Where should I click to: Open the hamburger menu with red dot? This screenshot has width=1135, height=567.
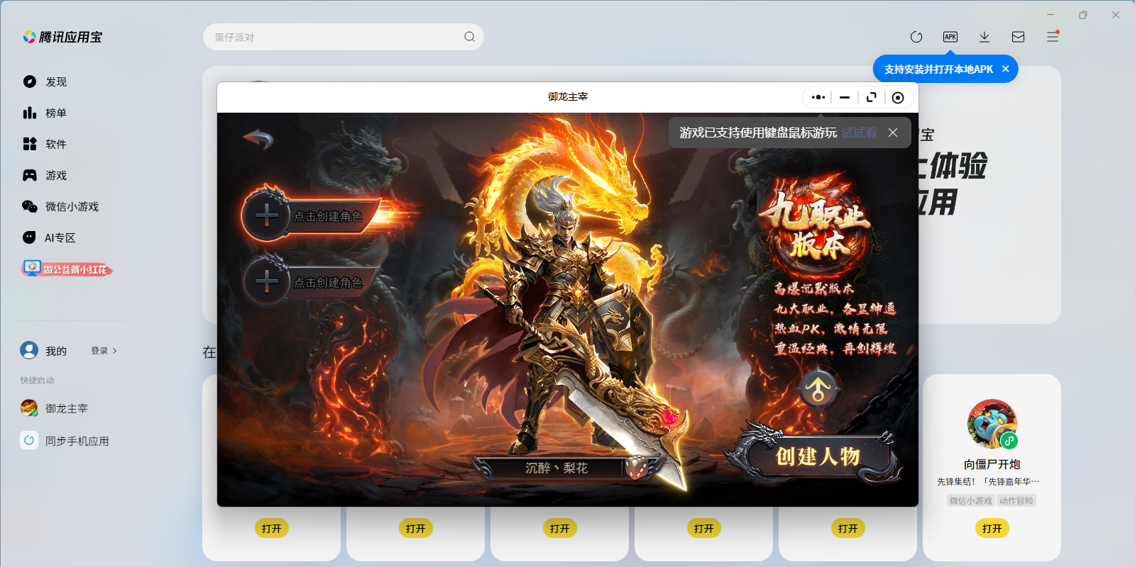1053,37
